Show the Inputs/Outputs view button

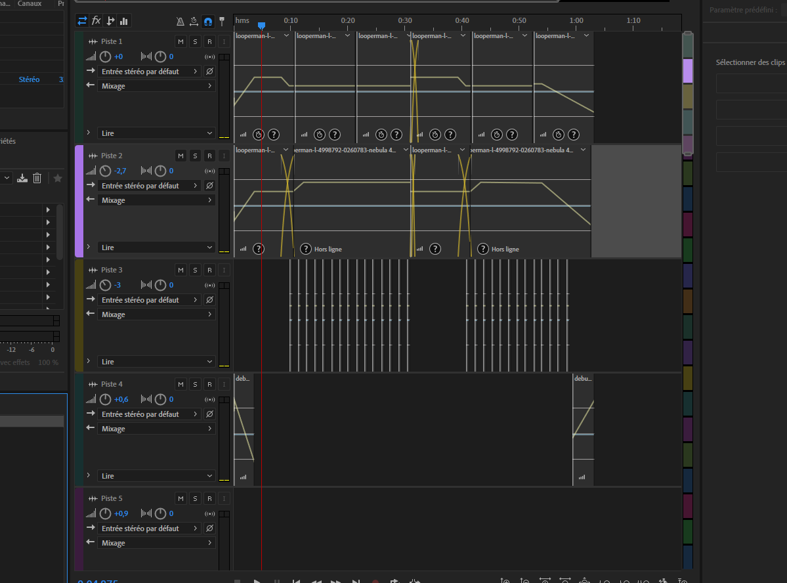click(x=82, y=21)
